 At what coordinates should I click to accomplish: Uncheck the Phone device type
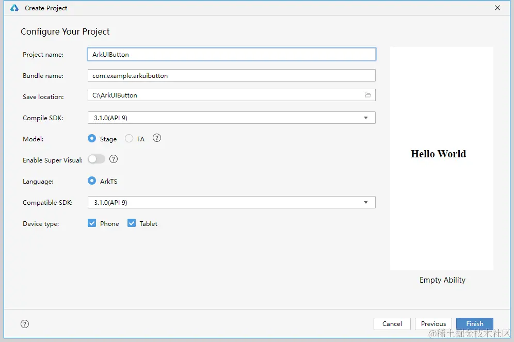pos(92,223)
